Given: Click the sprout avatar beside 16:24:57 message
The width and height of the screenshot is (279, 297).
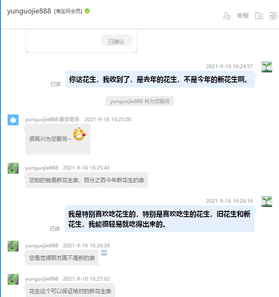Looking at the screenshot, I should pos(267,67).
